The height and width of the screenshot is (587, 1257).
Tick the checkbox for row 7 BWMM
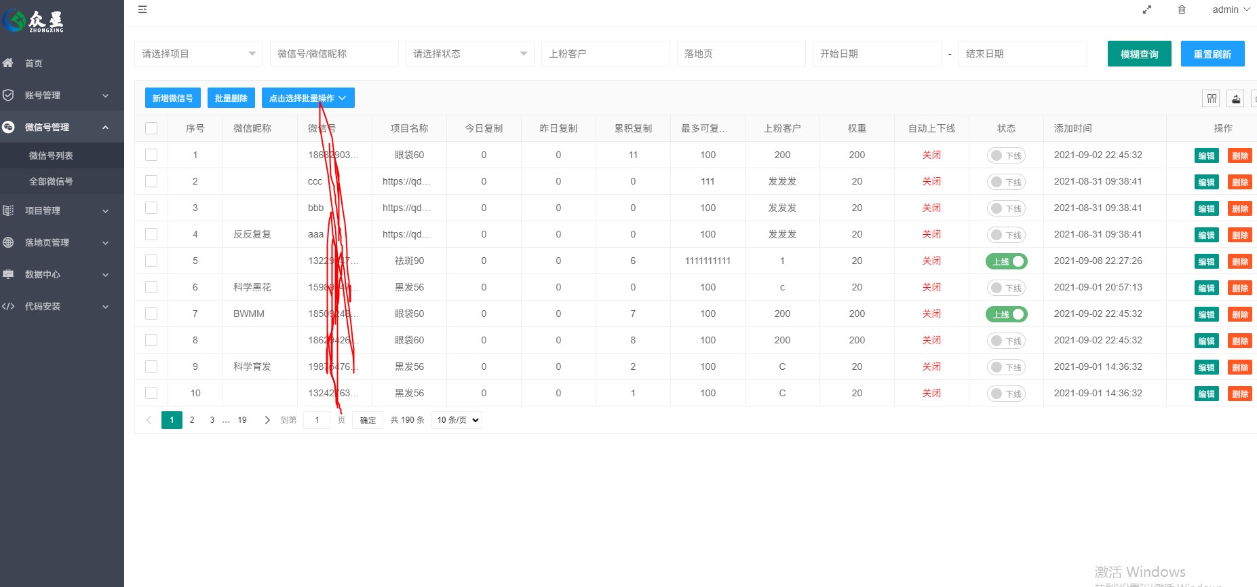151,314
